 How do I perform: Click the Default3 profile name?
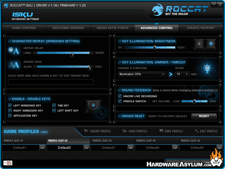pos(109,148)
